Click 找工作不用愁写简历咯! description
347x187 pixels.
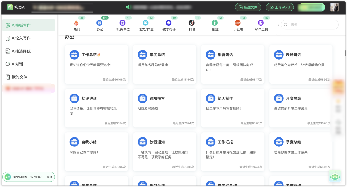tap(223, 109)
